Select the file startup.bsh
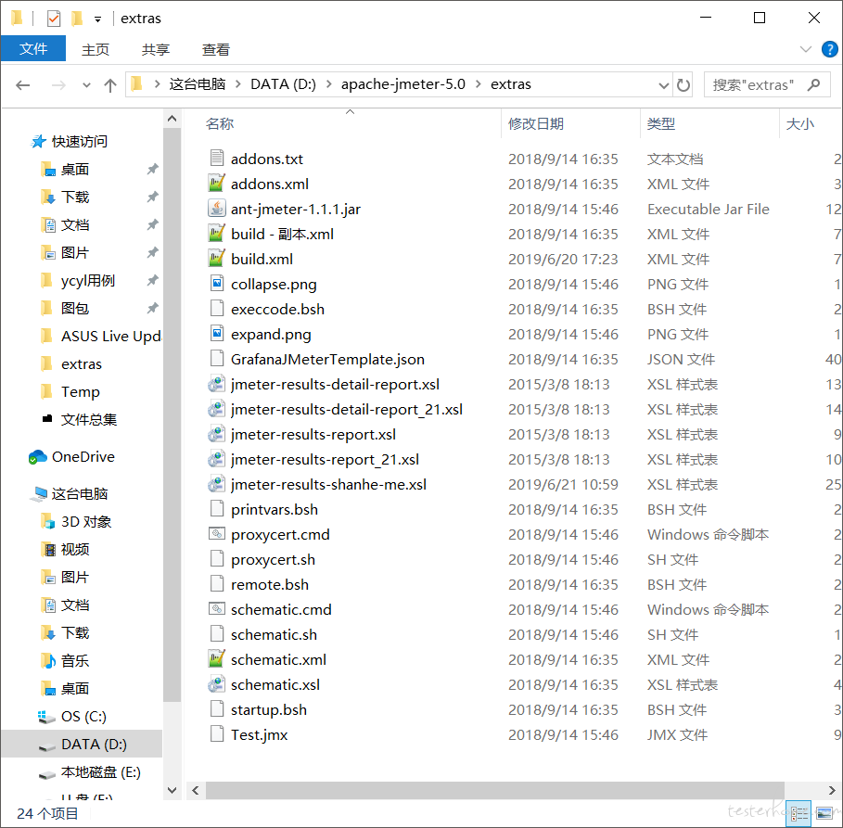 coord(269,709)
